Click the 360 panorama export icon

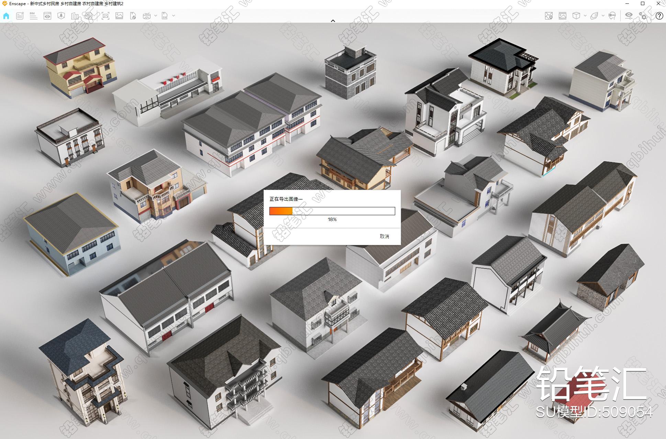tap(147, 16)
